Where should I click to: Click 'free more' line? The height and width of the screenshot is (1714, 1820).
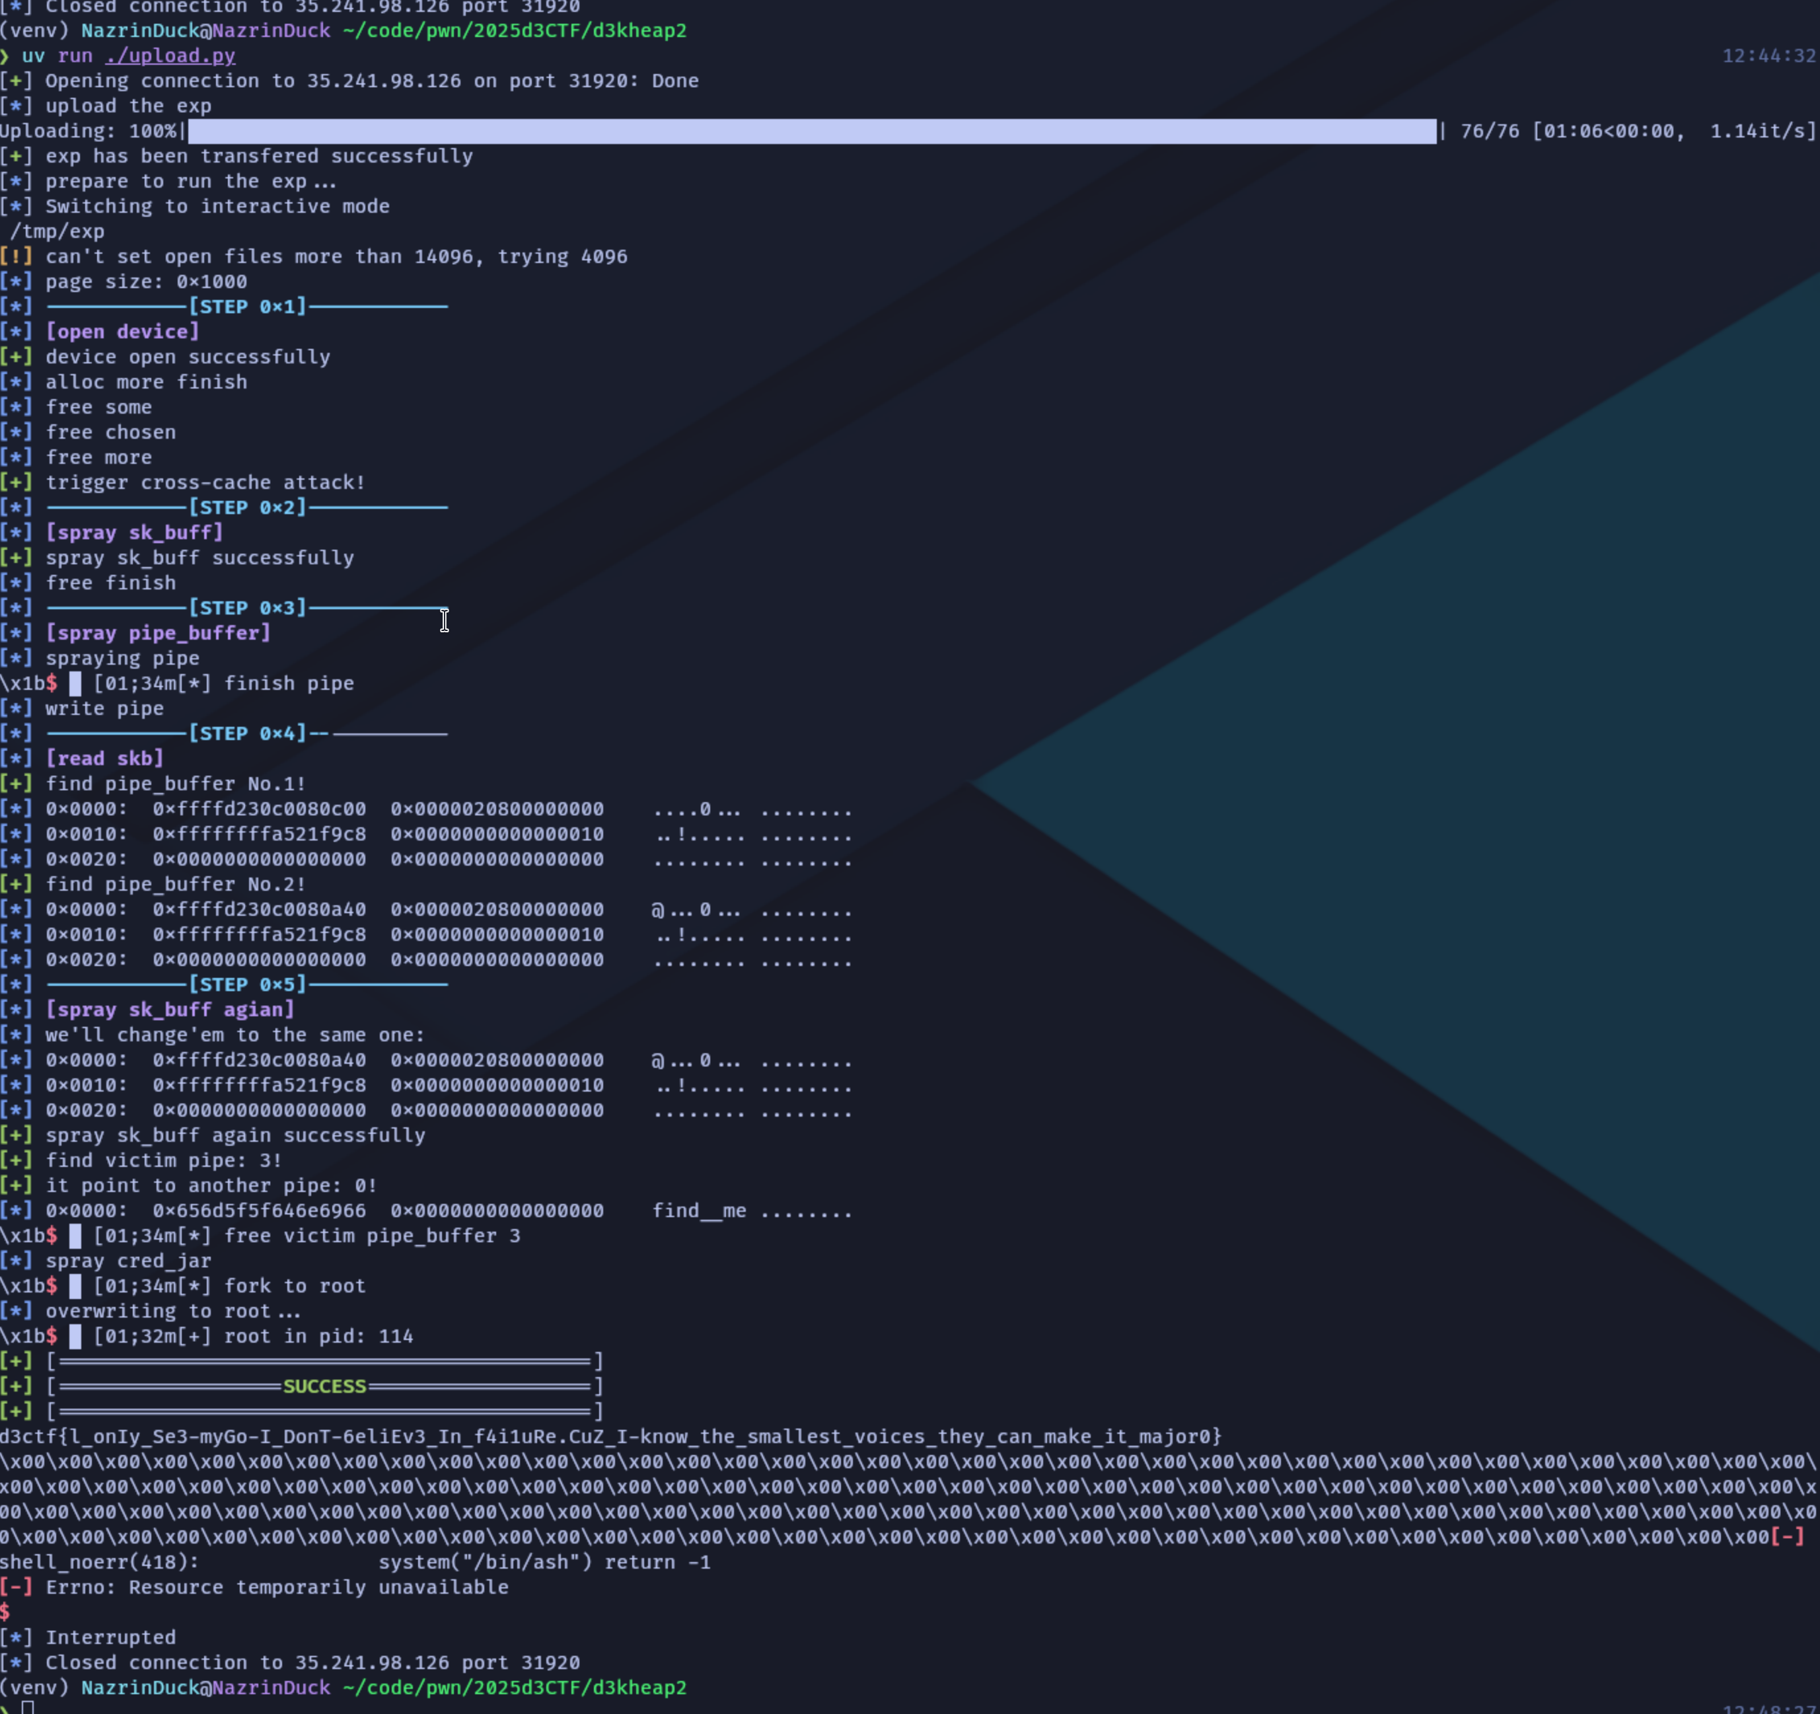click(x=99, y=457)
